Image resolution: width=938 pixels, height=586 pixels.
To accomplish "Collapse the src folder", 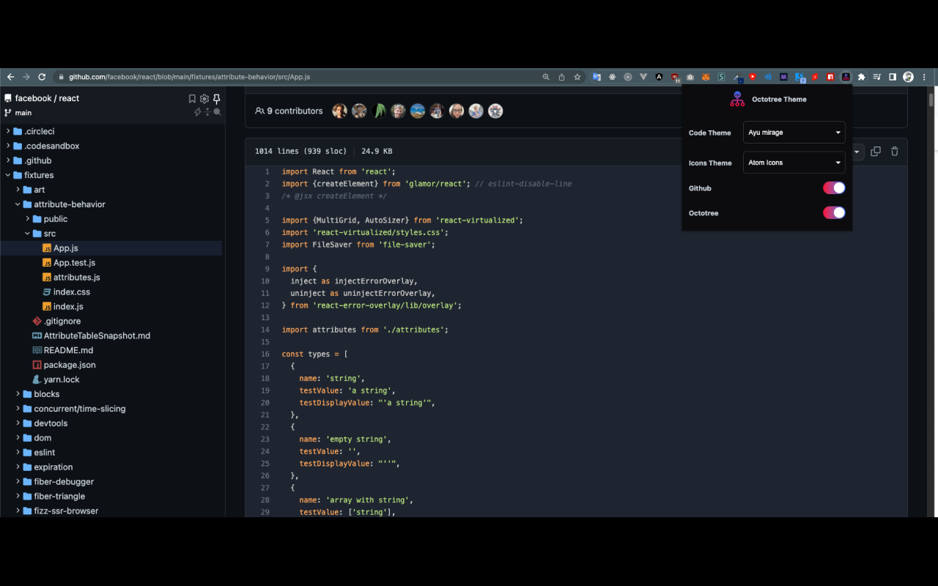I will pyautogui.click(x=27, y=234).
